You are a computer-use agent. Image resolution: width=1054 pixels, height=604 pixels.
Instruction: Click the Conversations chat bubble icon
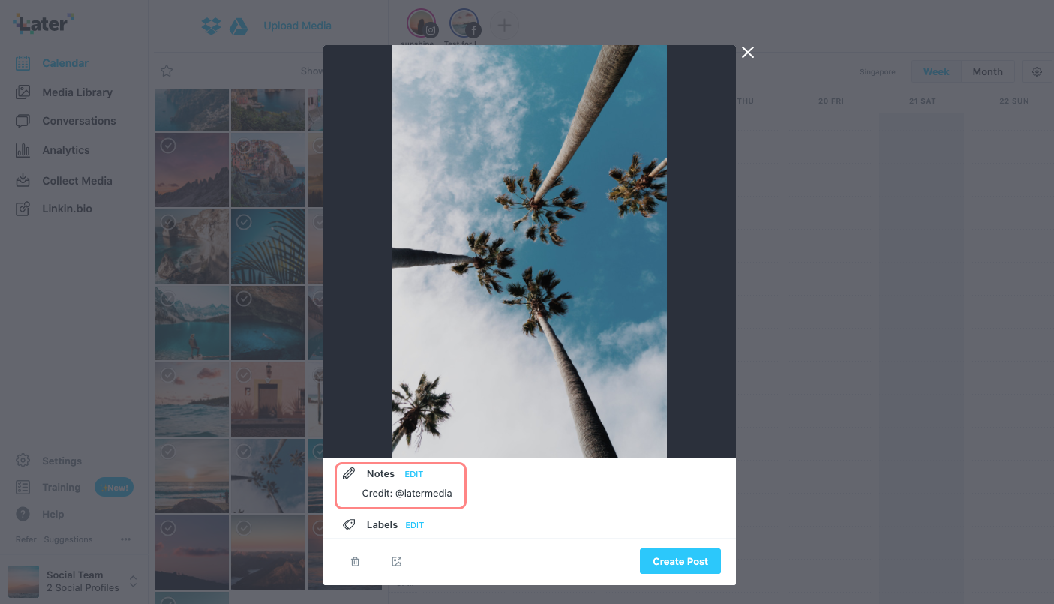coord(23,121)
